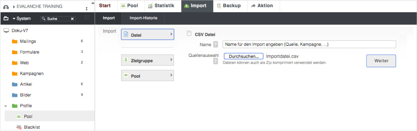
Task: Click the Blacklist icon in the tree
Action: click(x=19, y=127)
